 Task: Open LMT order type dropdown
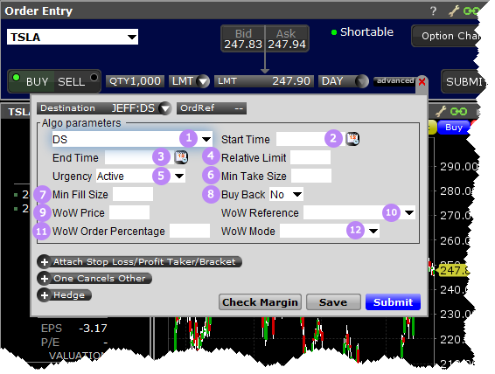[203, 81]
